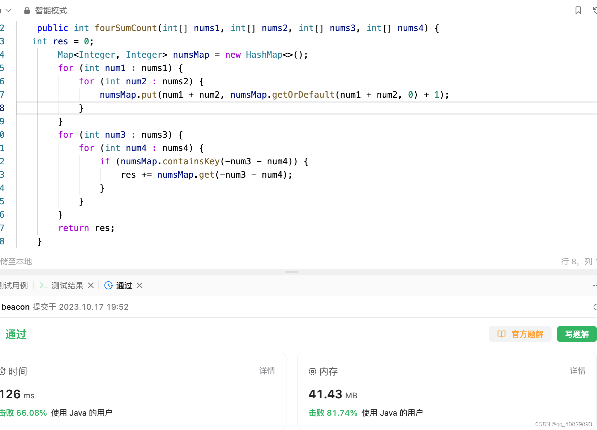
Task: Open the language dropdown chevron
Action: pyautogui.click(x=9, y=11)
